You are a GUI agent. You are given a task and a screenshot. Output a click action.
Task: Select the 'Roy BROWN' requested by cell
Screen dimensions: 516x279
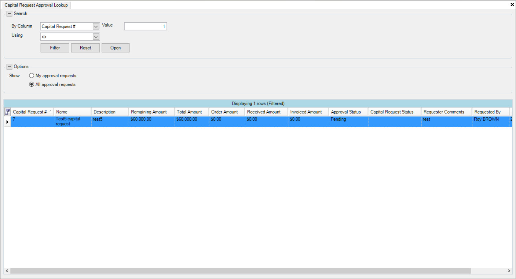[x=491, y=121]
